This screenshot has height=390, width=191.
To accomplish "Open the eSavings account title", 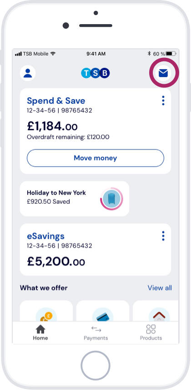I will [x=45, y=236].
